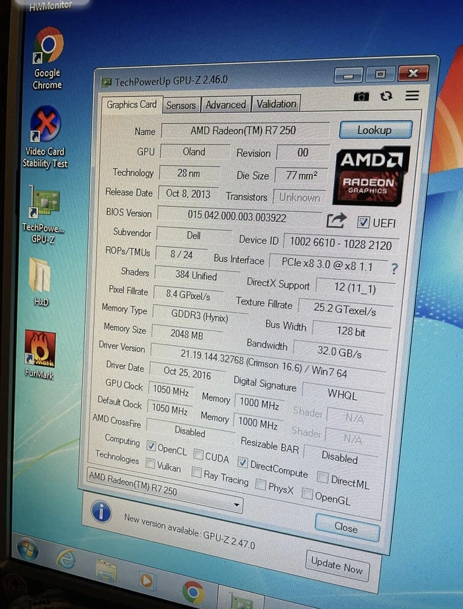
Task: Click Die Size value 77 mm²
Action: [301, 176]
